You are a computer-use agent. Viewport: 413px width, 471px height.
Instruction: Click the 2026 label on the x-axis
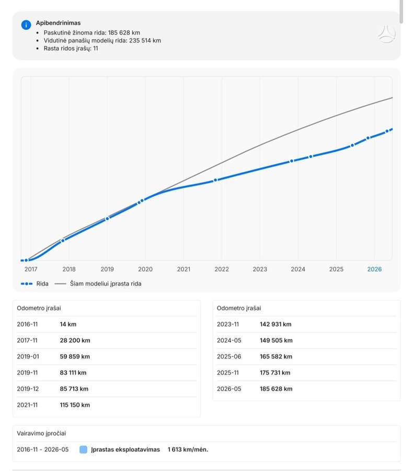(374, 269)
